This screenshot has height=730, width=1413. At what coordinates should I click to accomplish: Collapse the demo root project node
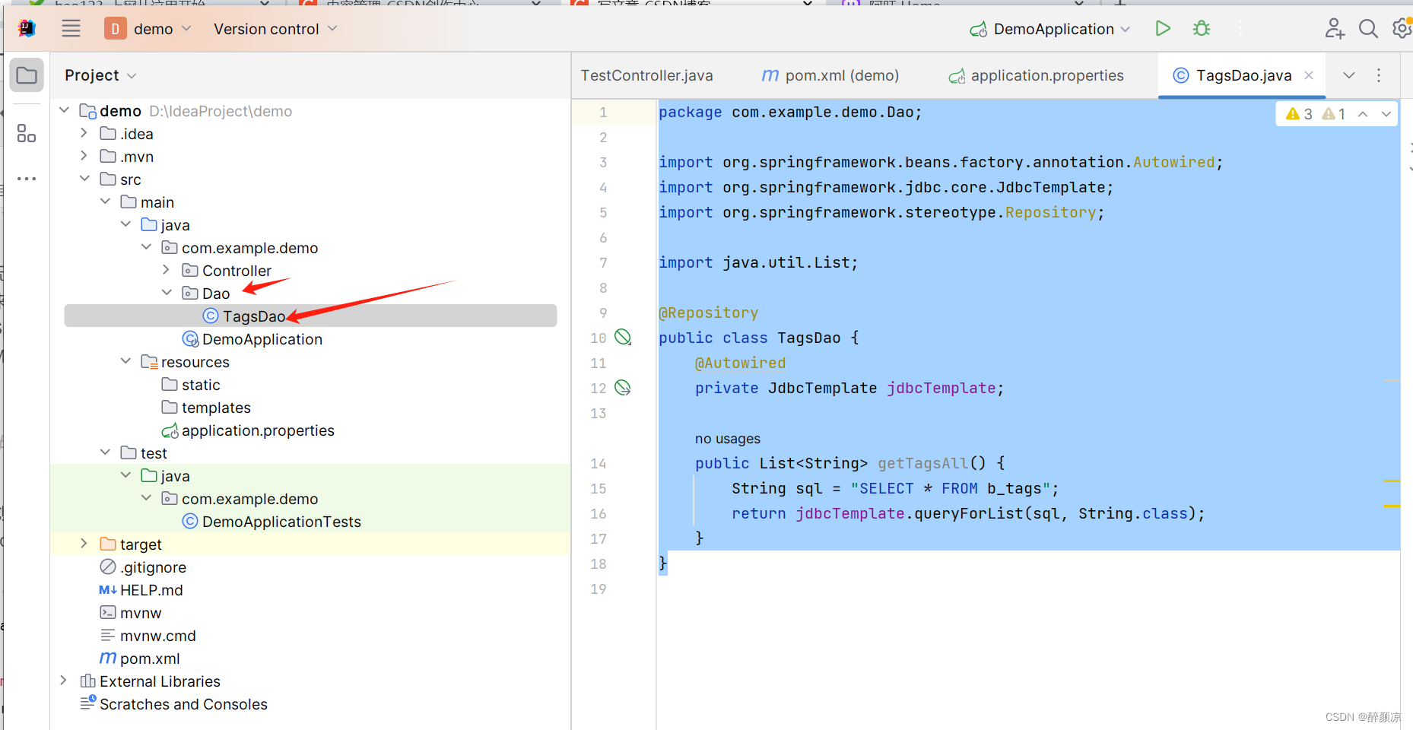65,111
